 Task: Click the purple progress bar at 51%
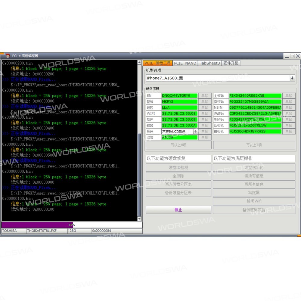point(37,225)
